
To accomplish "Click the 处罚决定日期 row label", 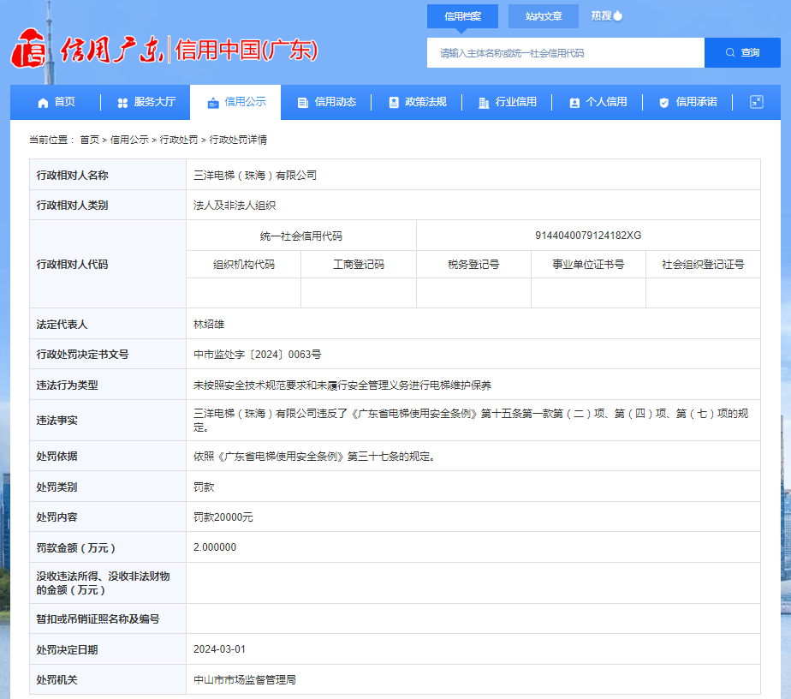I will point(67,649).
